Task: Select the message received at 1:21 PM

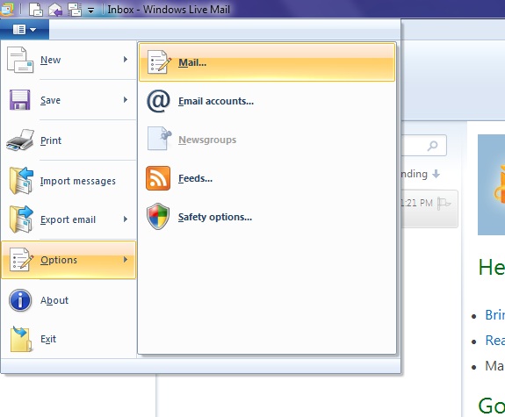Action: (x=429, y=209)
